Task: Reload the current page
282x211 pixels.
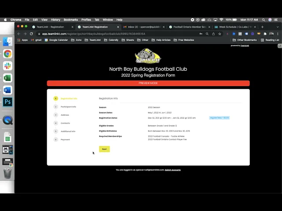Action: pos(31,34)
